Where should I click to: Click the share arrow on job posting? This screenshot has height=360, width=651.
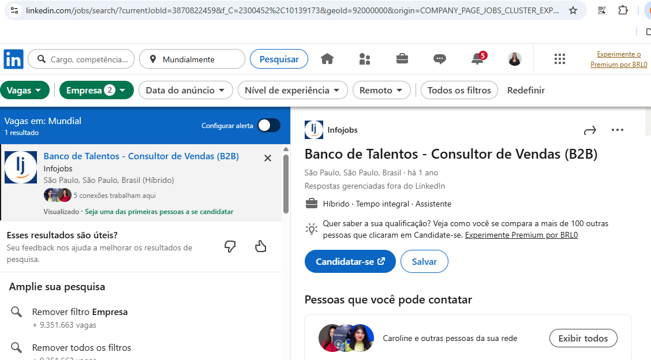(590, 130)
